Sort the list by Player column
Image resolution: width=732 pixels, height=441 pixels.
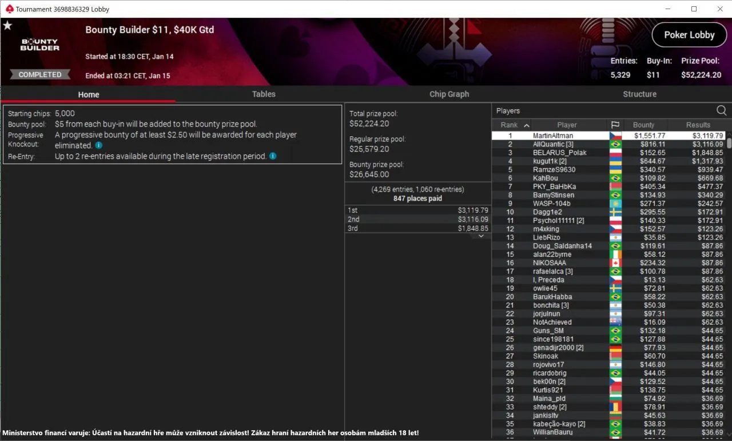(x=567, y=125)
